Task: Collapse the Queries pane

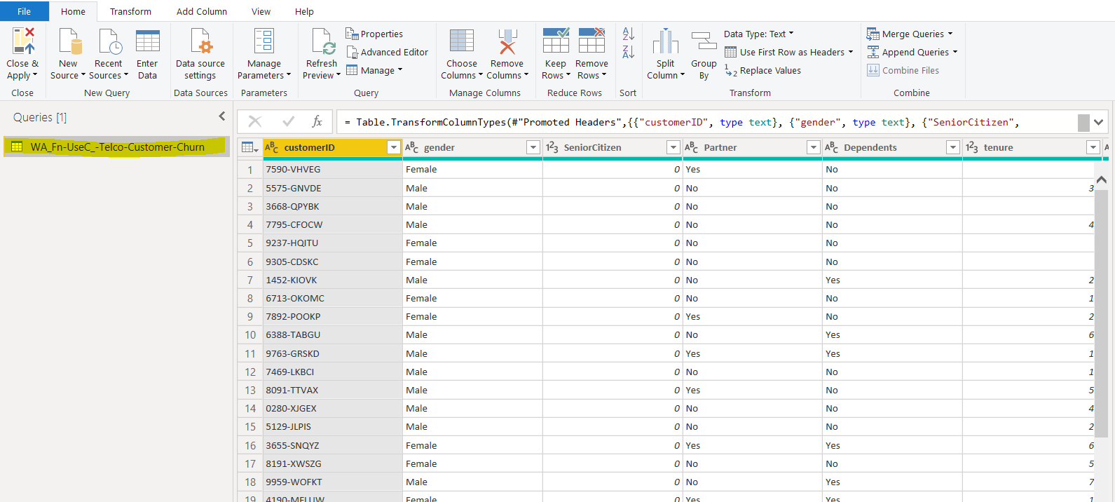Action: coord(222,116)
